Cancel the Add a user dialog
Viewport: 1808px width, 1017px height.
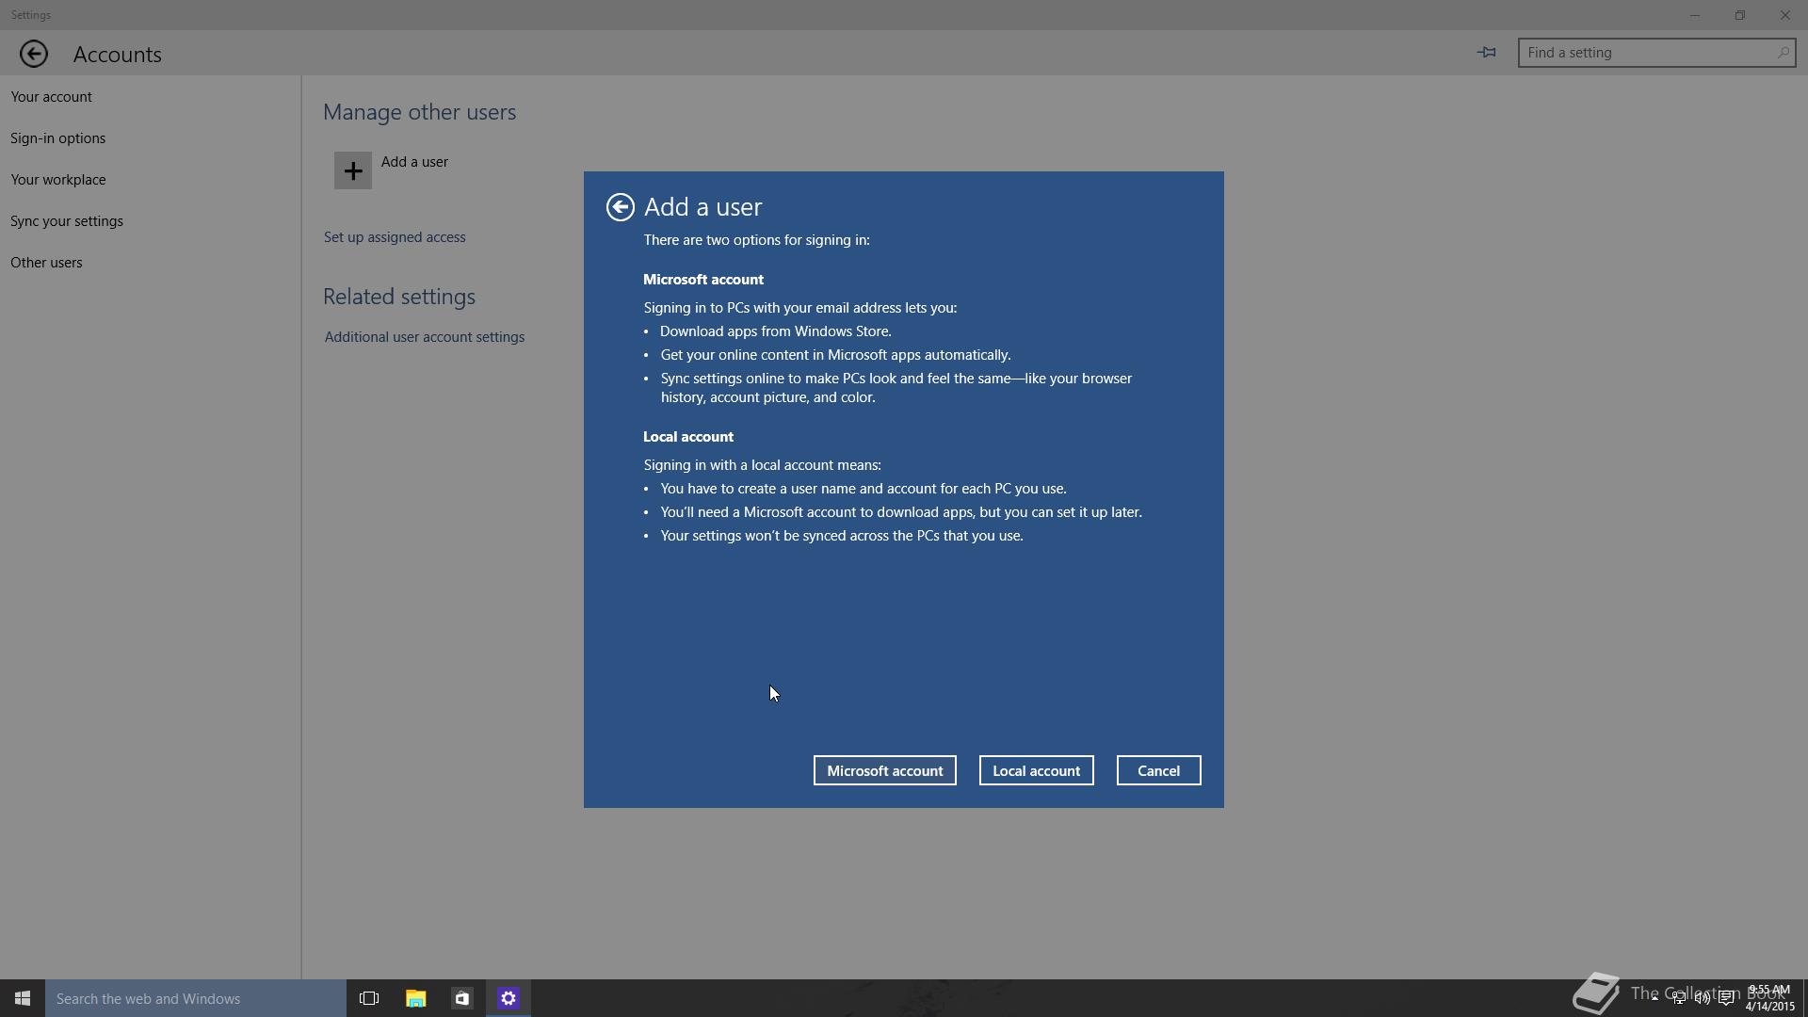click(x=1159, y=770)
